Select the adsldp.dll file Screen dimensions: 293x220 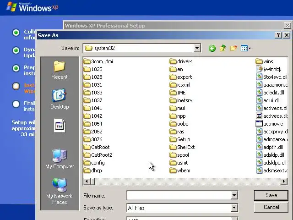pos(270,155)
